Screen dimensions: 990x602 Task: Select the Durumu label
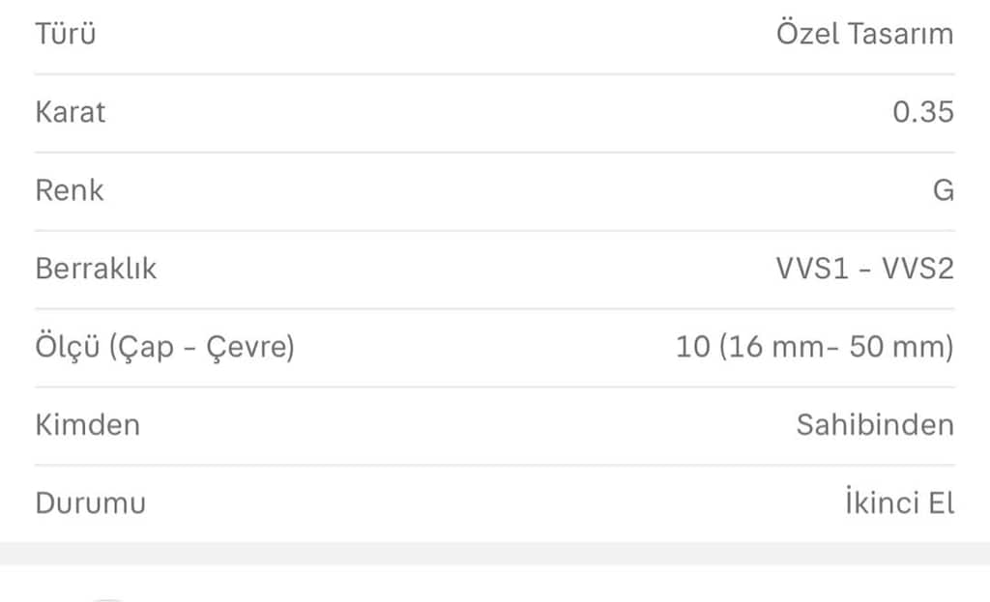[x=90, y=502]
